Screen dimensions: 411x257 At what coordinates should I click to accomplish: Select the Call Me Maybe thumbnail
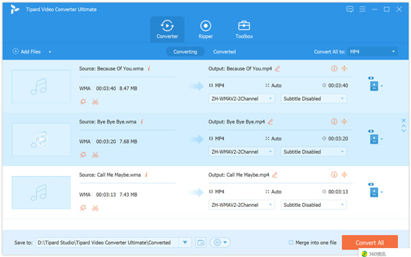(41, 193)
